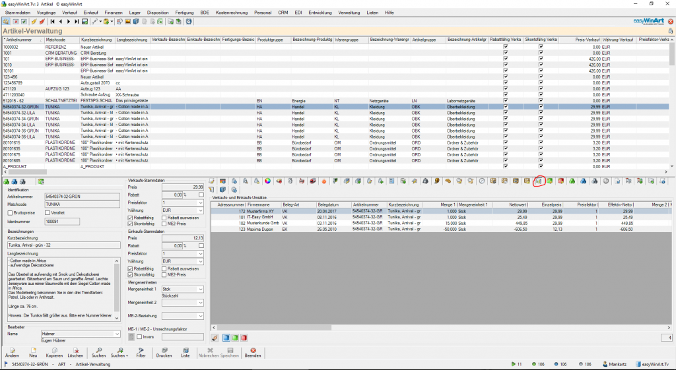The height and width of the screenshot is (370, 676).
Task: Check the Invers checkbox
Action: [x=139, y=337]
